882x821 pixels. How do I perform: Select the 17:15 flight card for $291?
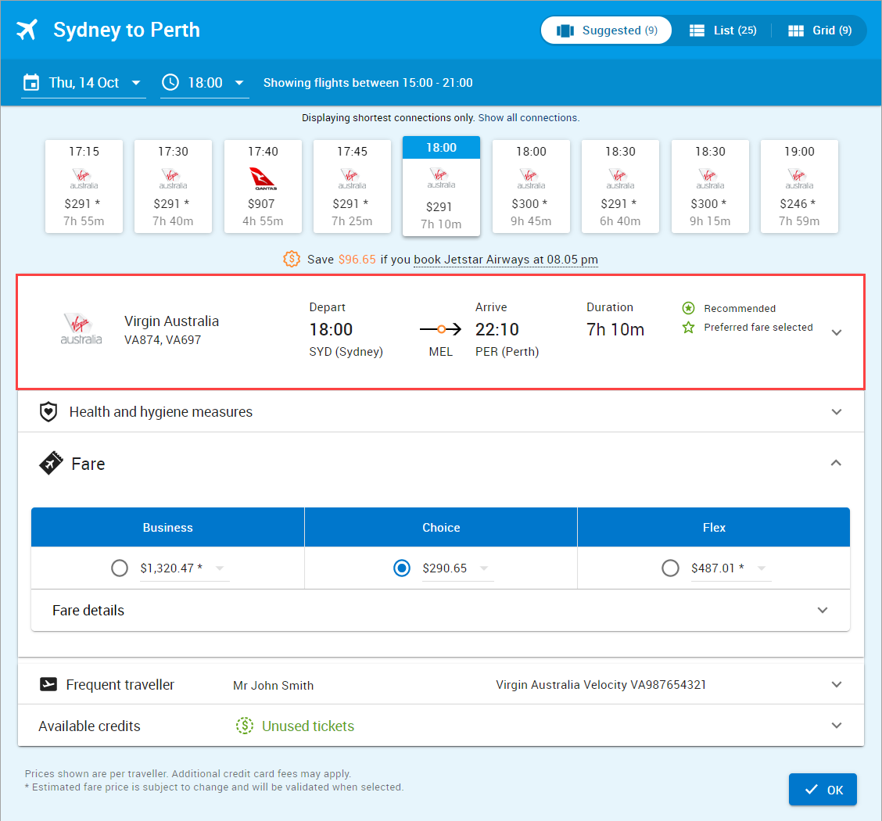84,186
